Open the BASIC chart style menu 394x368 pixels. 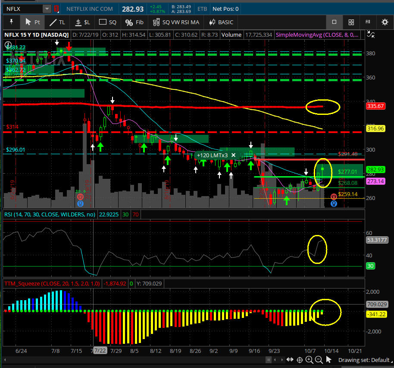(221, 22)
